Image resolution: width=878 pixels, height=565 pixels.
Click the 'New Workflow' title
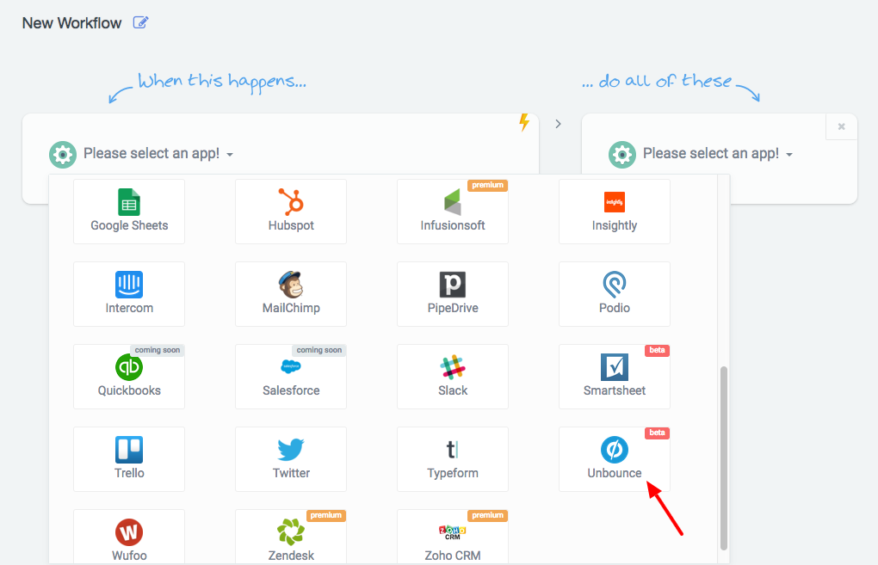tap(71, 23)
